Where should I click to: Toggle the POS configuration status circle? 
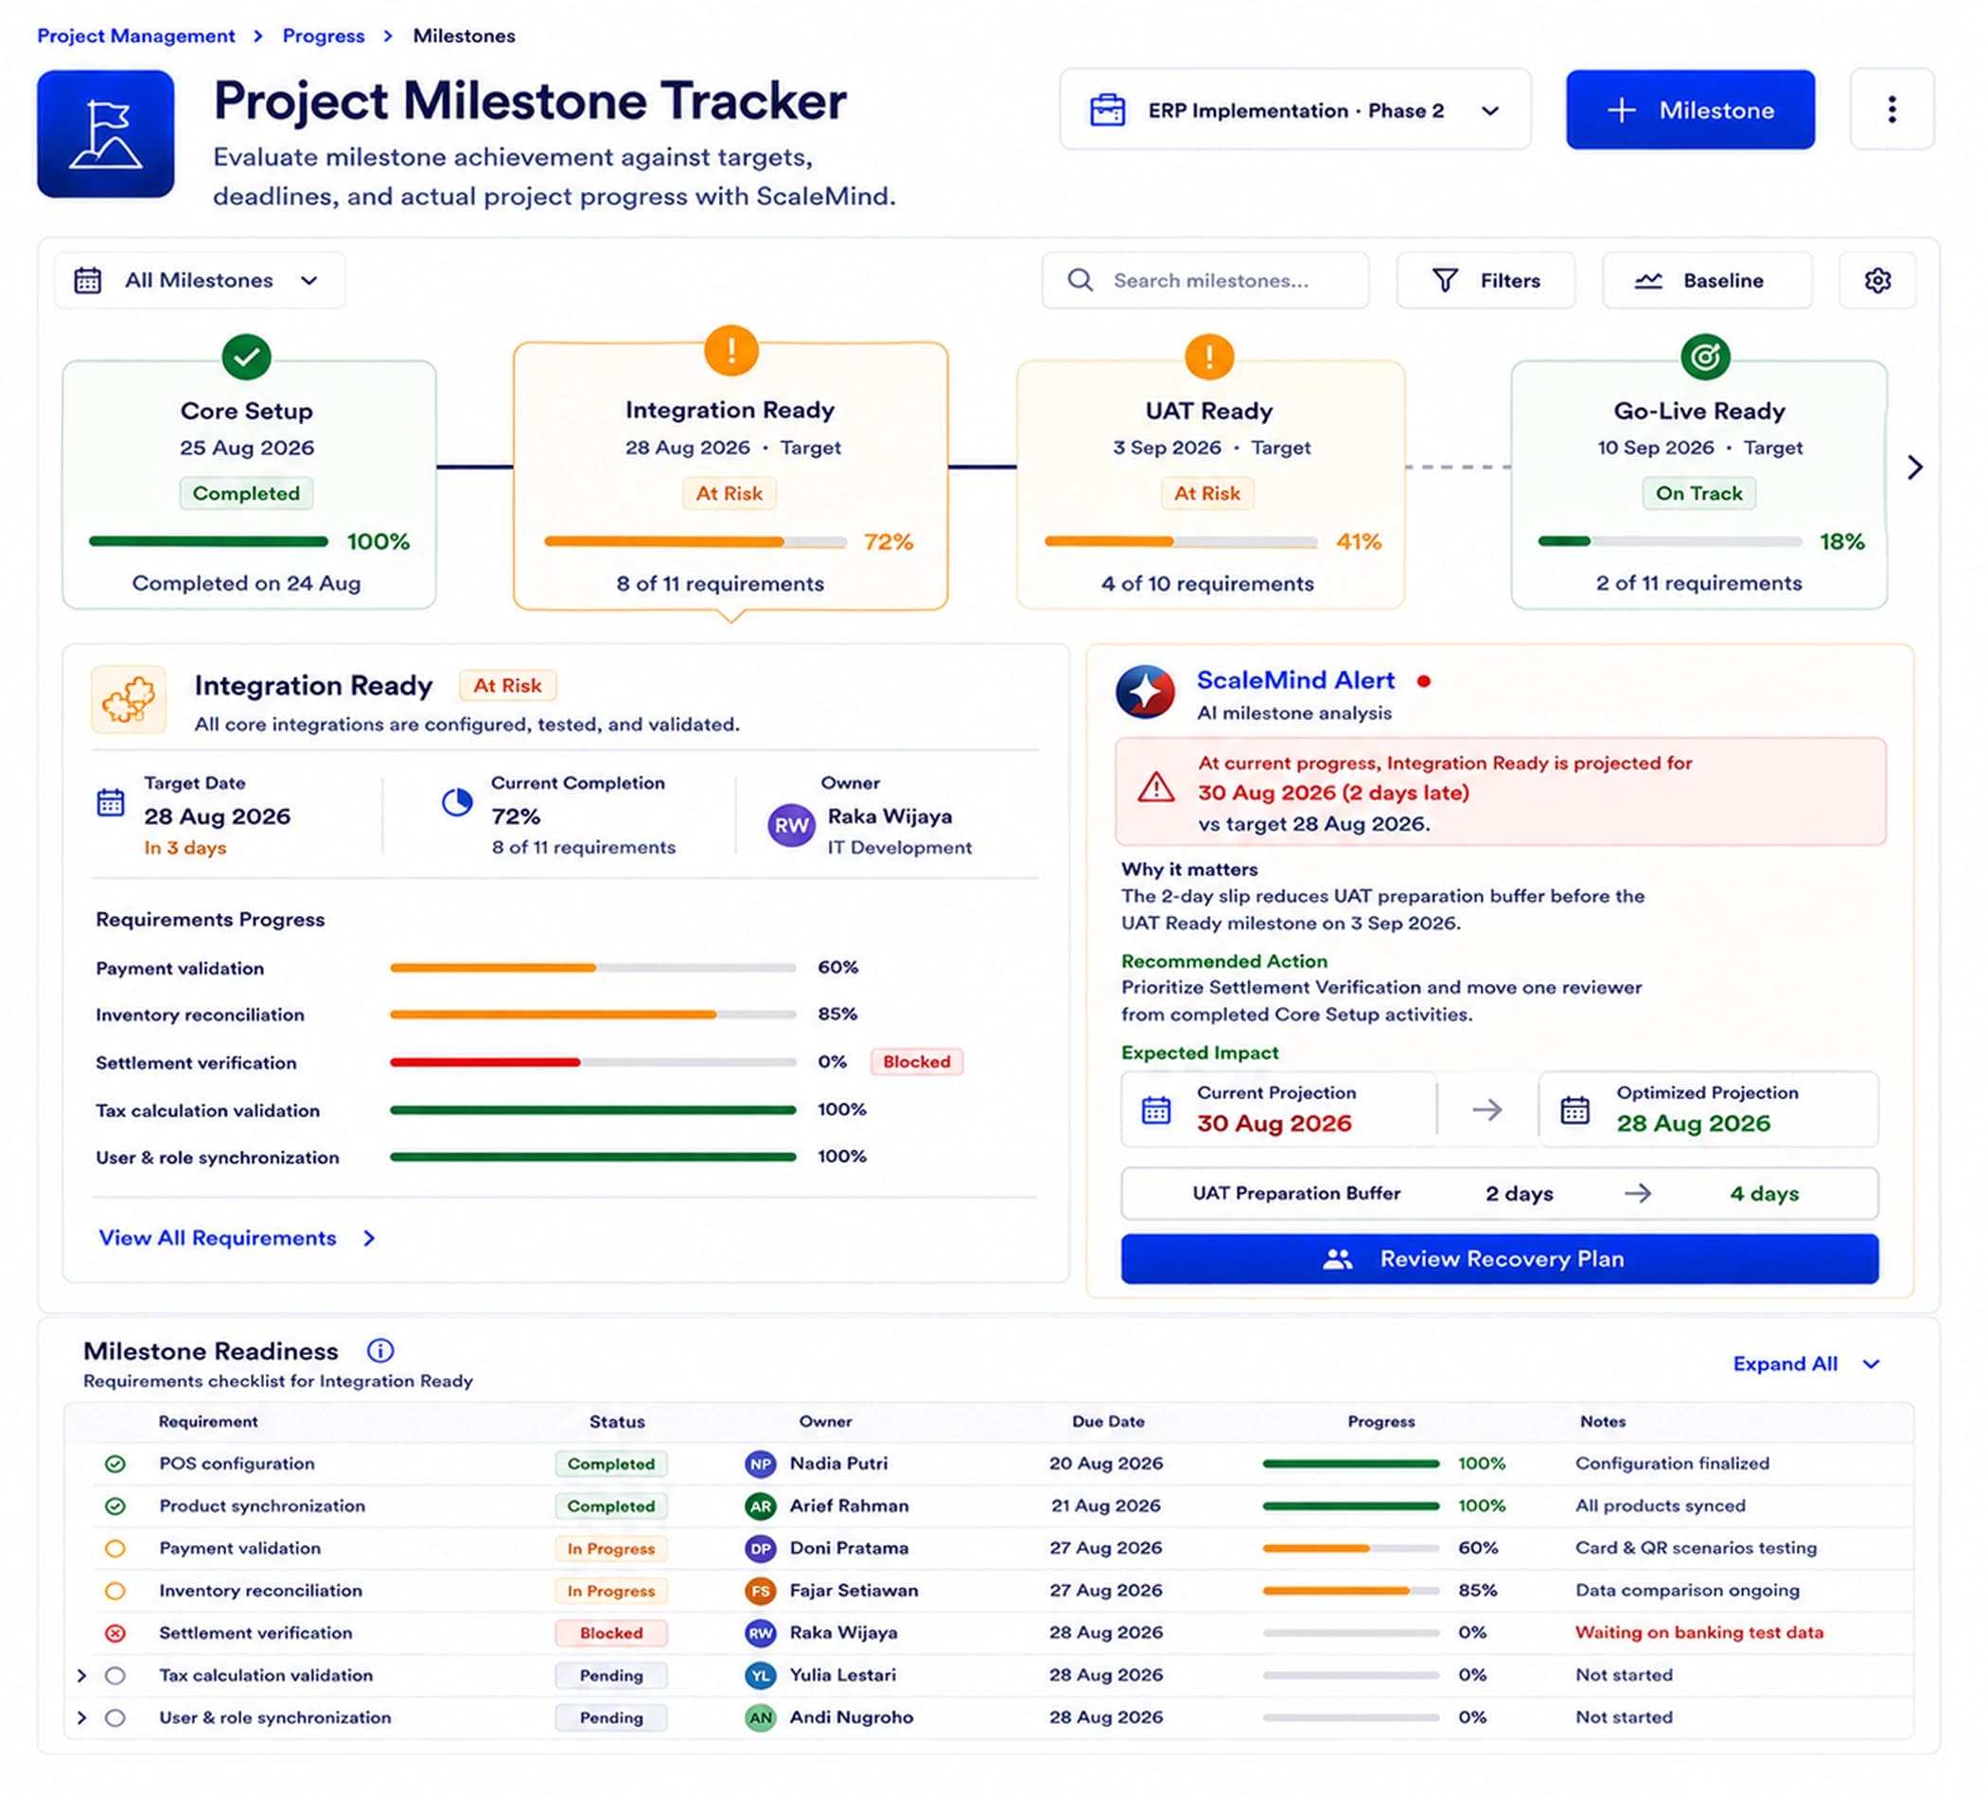tap(115, 1465)
